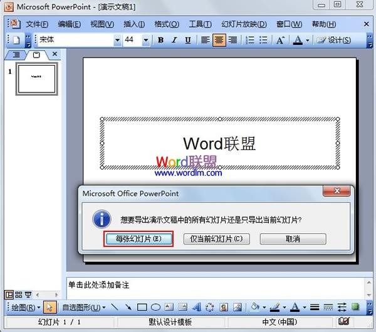Open the 工具 (Tools) menu
The width and height of the screenshot is (376, 332).
[201, 24]
